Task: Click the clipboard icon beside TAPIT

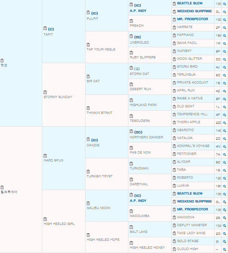Action: [45, 28]
